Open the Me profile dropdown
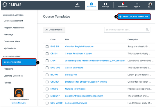Image resolution: width=156 pixels, height=107 pixels. [x=150, y=5]
